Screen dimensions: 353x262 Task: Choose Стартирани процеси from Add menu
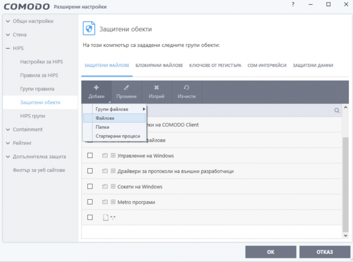114,136
